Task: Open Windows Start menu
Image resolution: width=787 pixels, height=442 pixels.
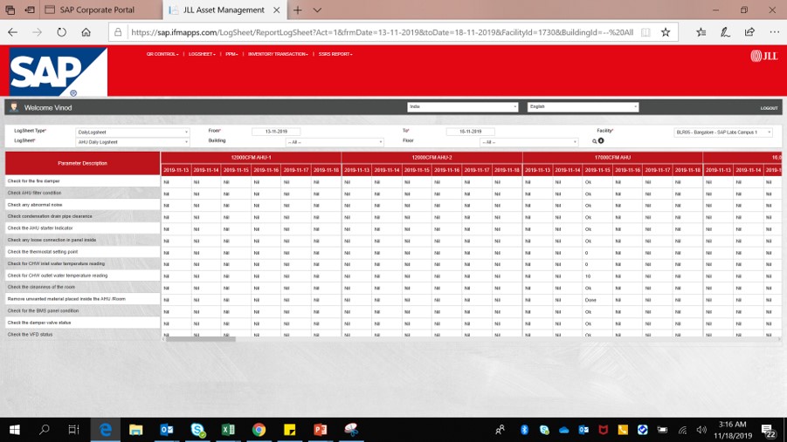Action: [x=15, y=430]
